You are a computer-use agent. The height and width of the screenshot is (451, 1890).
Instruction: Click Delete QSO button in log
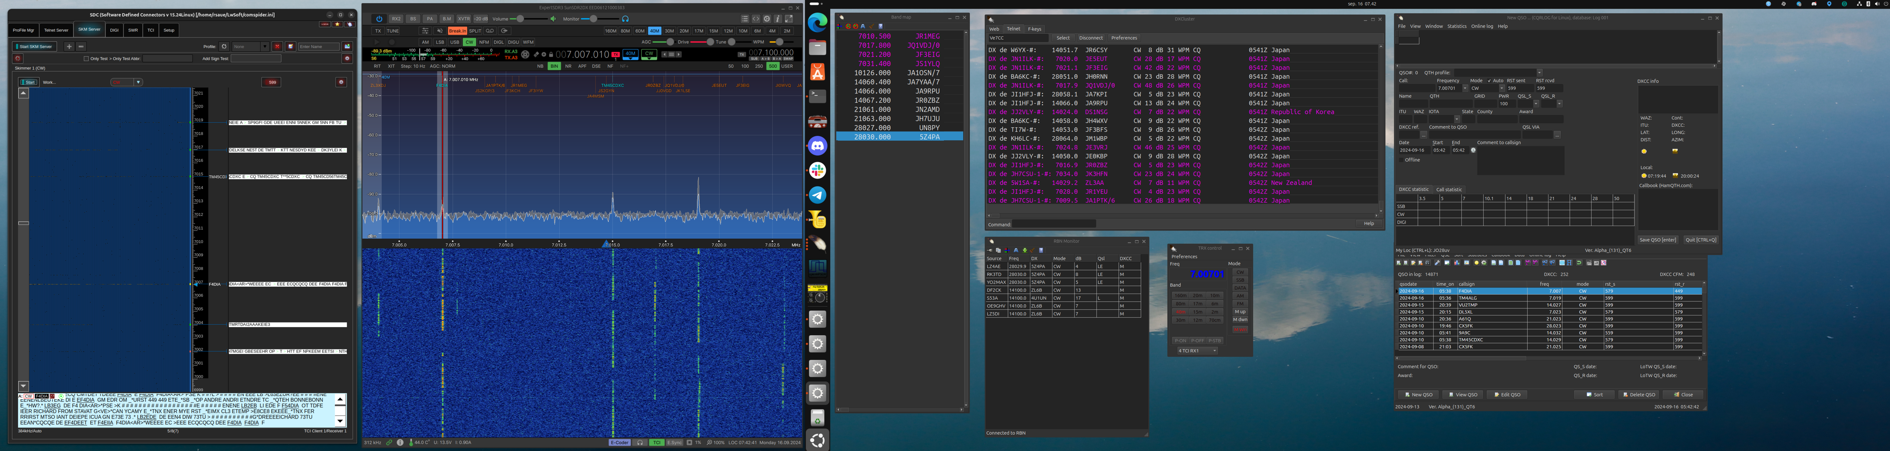pyautogui.click(x=1638, y=395)
